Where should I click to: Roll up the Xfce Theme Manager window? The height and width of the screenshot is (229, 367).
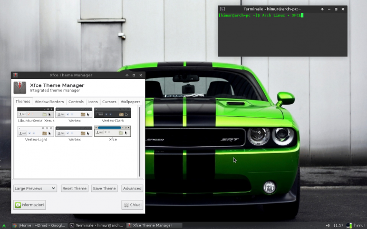pyautogui.click(x=127, y=75)
